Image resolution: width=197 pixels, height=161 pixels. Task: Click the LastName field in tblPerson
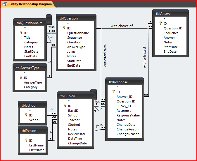pos(36,145)
